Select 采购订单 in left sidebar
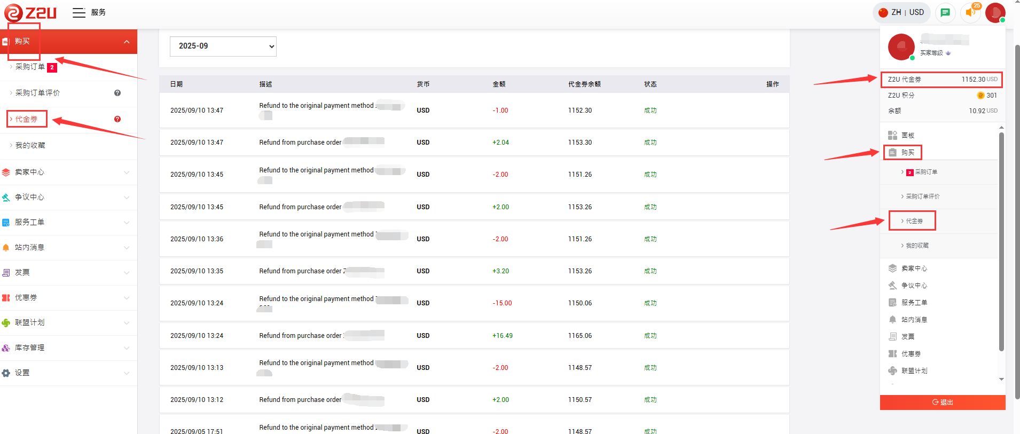 click(30, 67)
